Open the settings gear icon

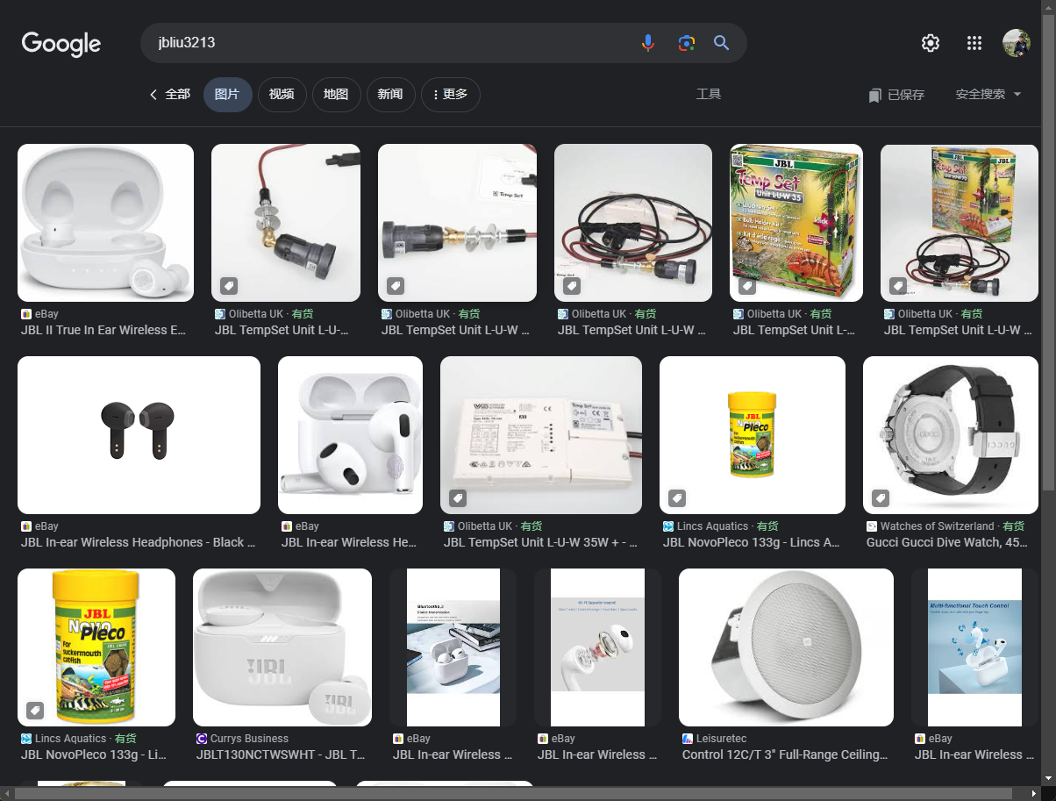tap(931, 43)
